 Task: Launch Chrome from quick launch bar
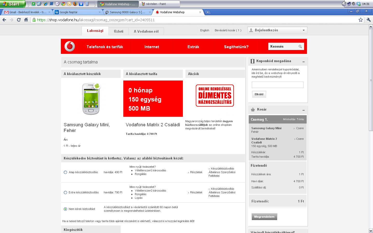[x=63, y=4]
